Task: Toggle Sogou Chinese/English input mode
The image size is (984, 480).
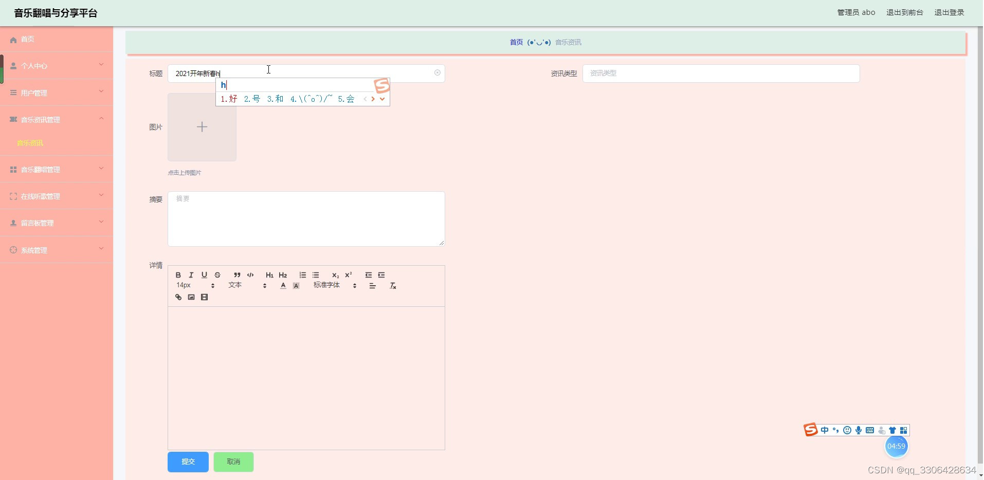Action: tap(825, 430)
